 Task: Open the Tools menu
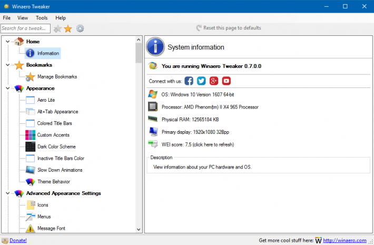[42, 18]
